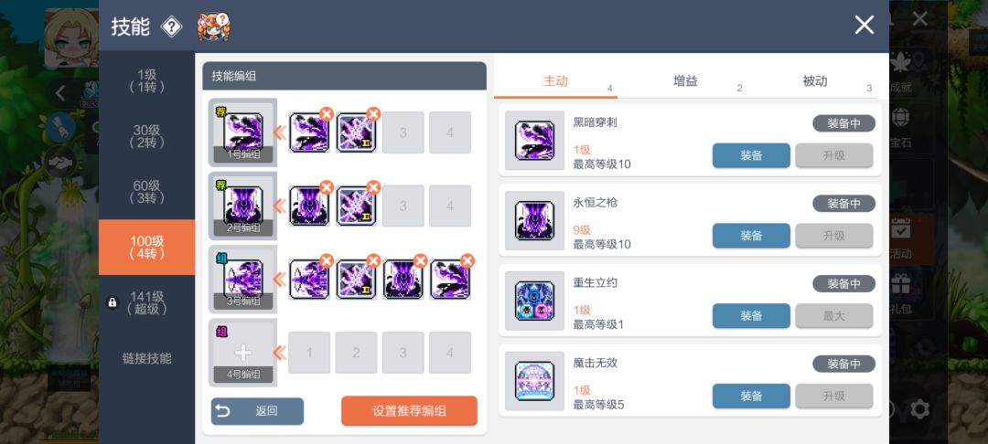Viewport: 988px width, 444px height.
Task: Tap the orange-haired character helper icon
Action: (x=213, y=27)
